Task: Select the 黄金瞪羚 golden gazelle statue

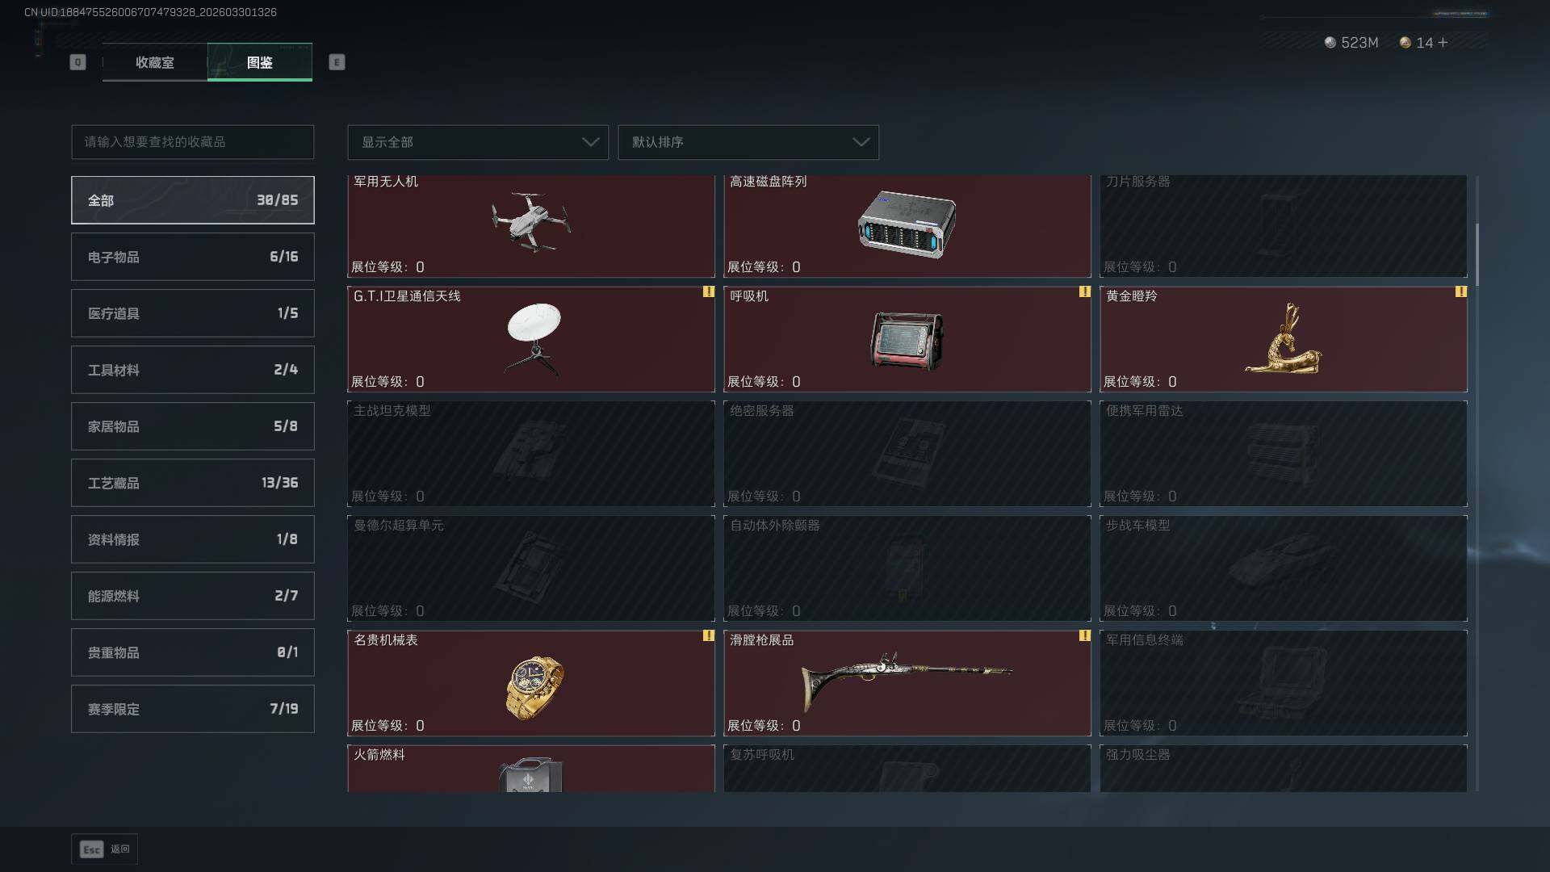Action: coord(1284,339)
